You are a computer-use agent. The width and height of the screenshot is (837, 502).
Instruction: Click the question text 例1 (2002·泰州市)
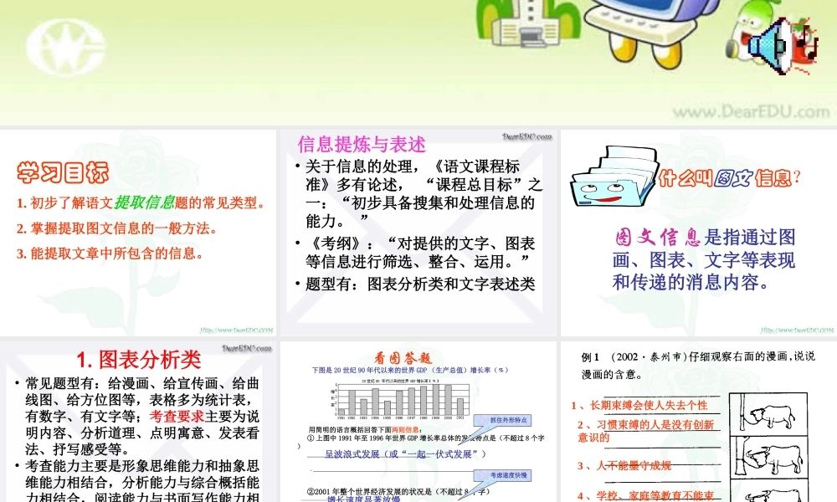tap(698, 365)
